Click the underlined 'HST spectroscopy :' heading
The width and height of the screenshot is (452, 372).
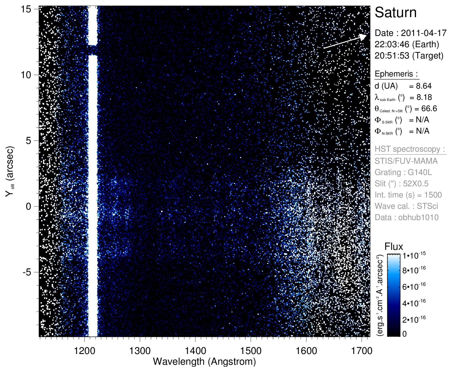(410, 149)
